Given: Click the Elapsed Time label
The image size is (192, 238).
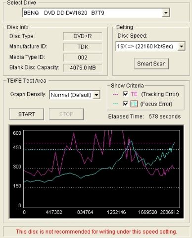Looking at the screenshot, I should coord(126,117).
